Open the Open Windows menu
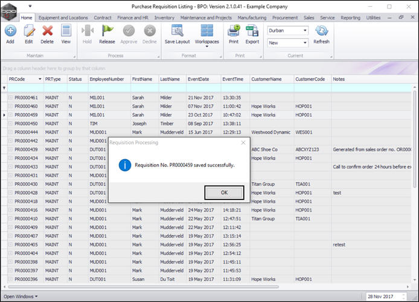The height and width of the screenshot is (302, 419). coord(21,297)
